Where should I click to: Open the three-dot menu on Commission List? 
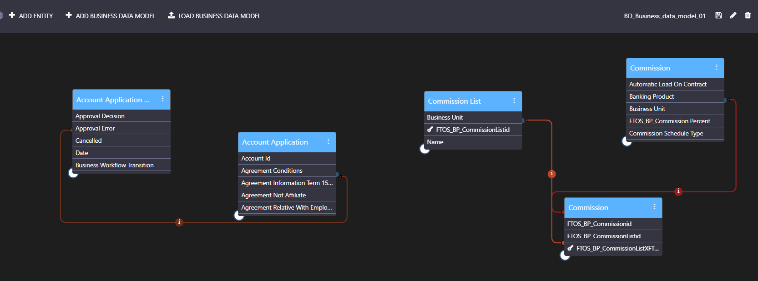tap(514, 100)
